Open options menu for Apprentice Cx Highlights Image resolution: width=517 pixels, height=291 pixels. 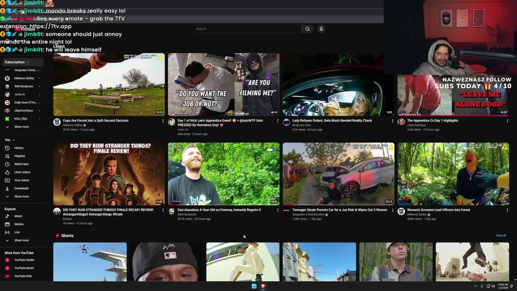point(507,121)
